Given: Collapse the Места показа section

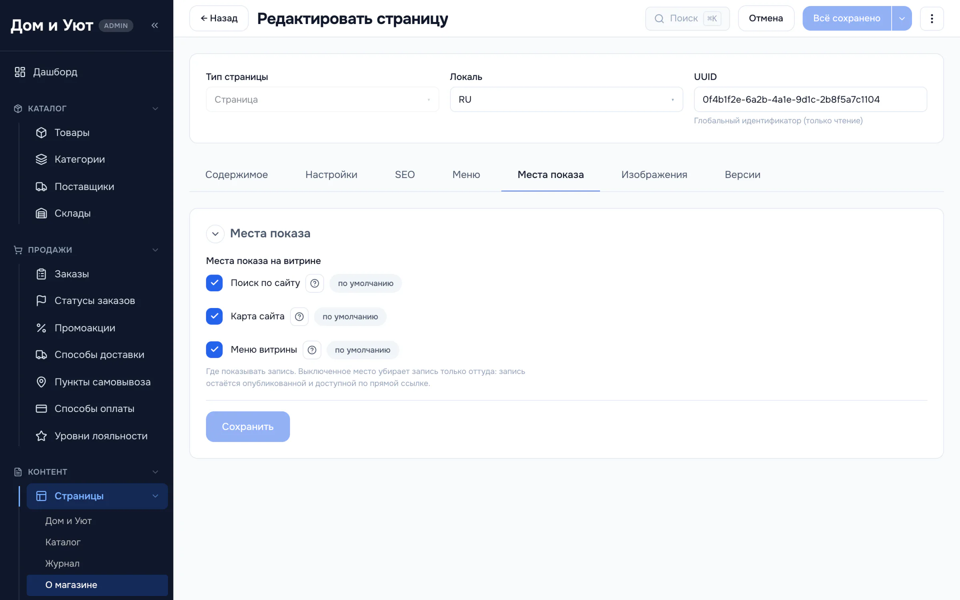Looking at the screenshot, I should 215,234.
